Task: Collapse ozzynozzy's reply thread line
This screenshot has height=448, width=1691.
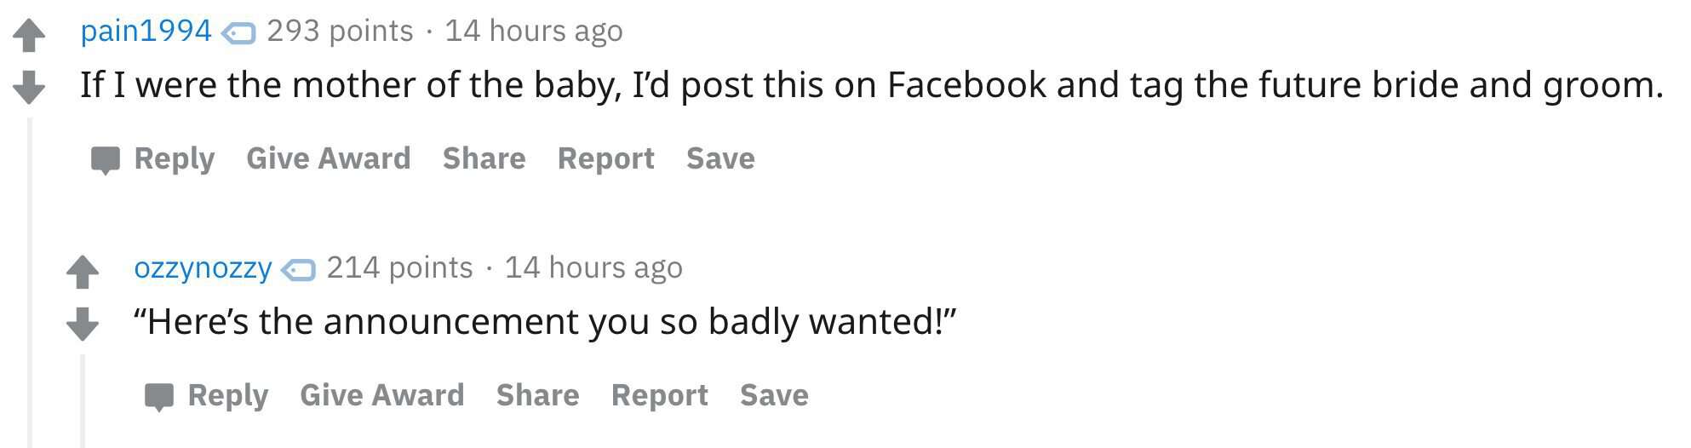Action: point(83,401)
